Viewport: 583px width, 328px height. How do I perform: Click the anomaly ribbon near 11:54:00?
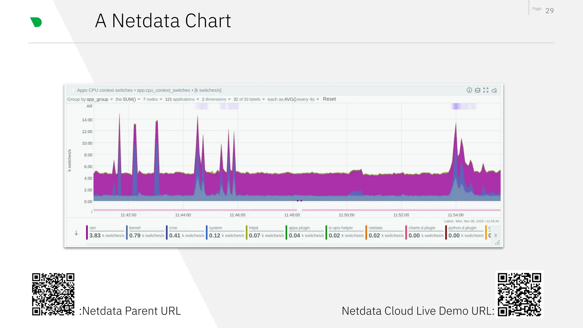point(464,106)
